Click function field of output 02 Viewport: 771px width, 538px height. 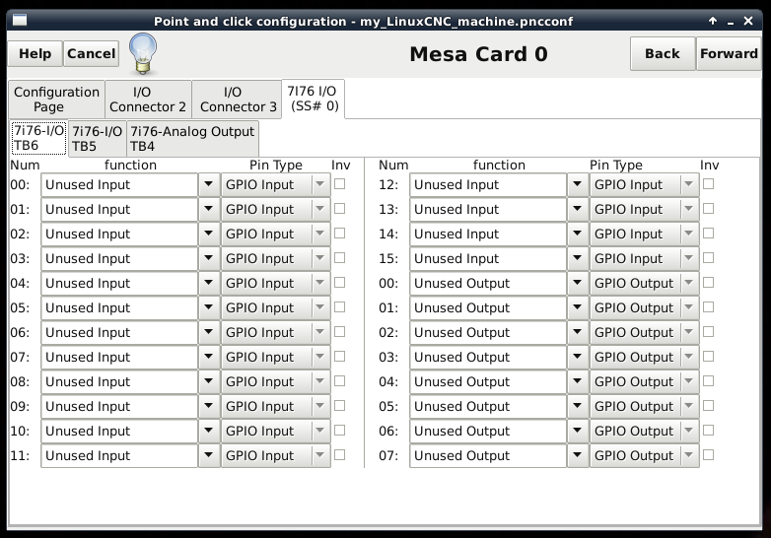488,333
